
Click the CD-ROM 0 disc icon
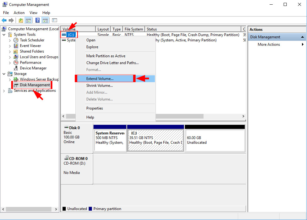point(67,158)
